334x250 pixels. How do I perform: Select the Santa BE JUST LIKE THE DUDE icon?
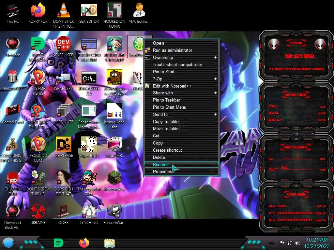tap(114, 49)
